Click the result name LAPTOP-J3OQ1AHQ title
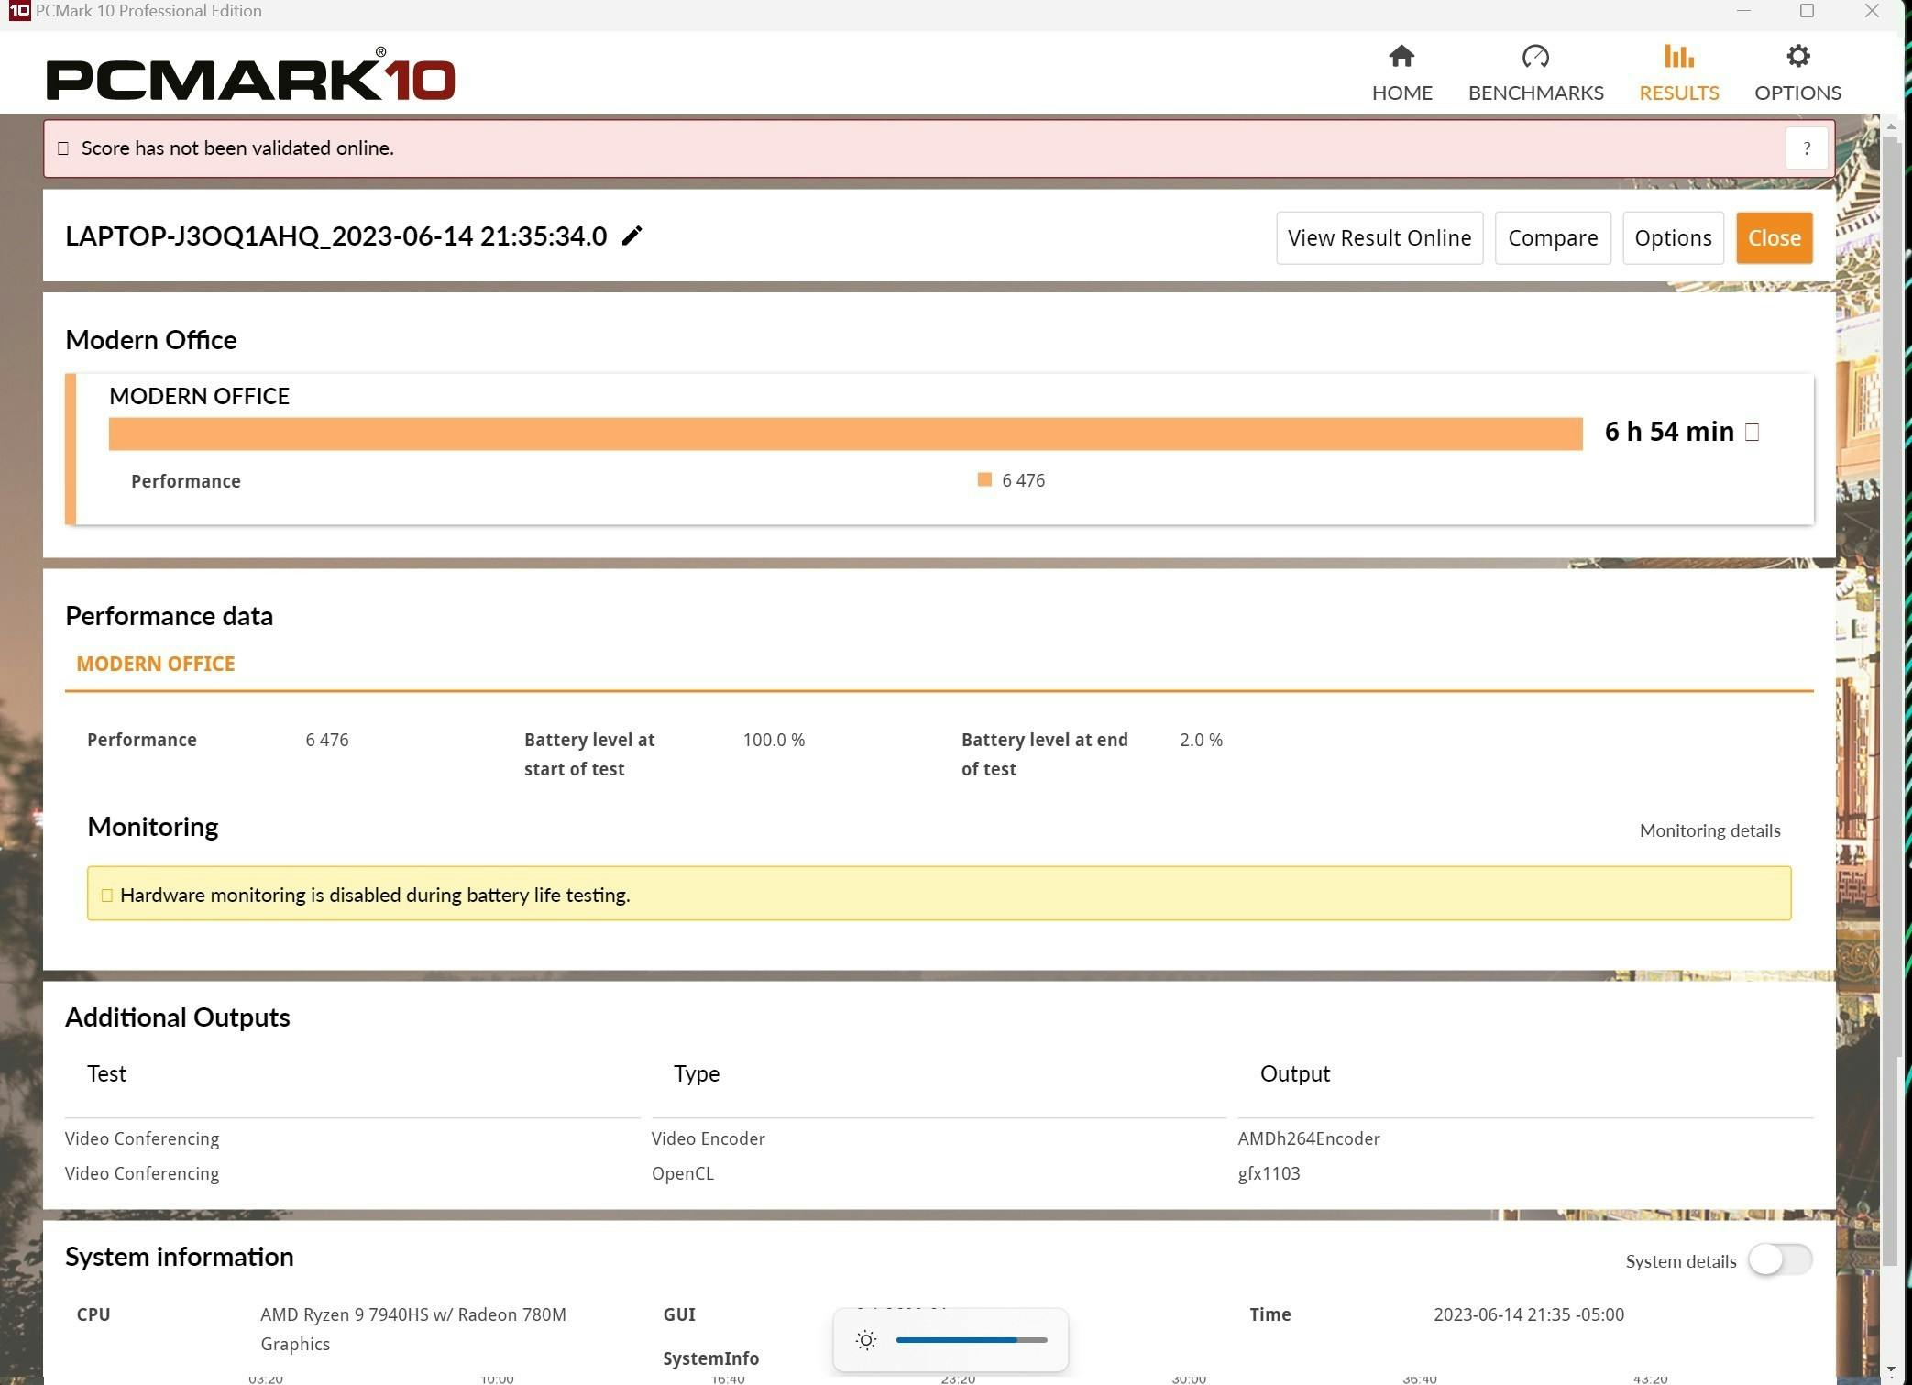 335,236
